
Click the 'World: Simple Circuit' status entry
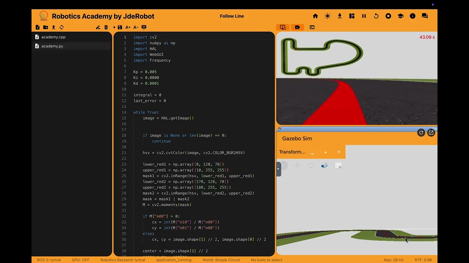coord(221,260)
